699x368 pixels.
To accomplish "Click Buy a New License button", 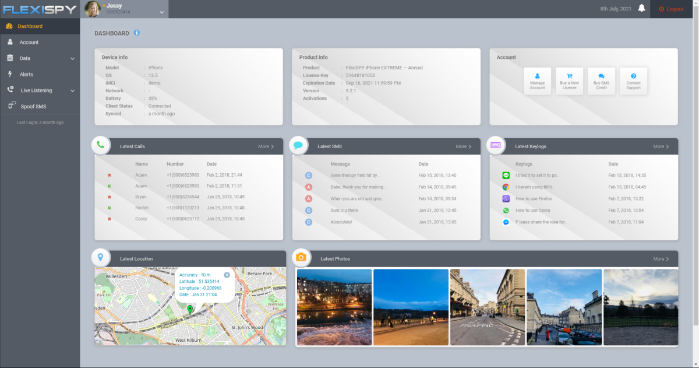I will coord(569,81).
